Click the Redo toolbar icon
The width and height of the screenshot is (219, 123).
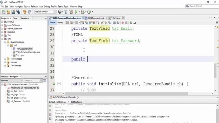(x=29, y=12)
